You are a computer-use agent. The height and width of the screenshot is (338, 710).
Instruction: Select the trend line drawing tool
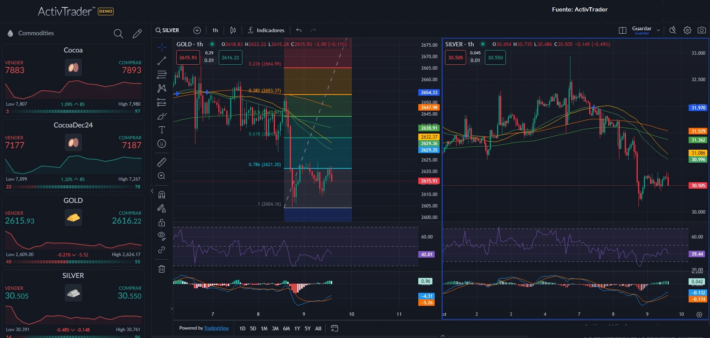162,61
